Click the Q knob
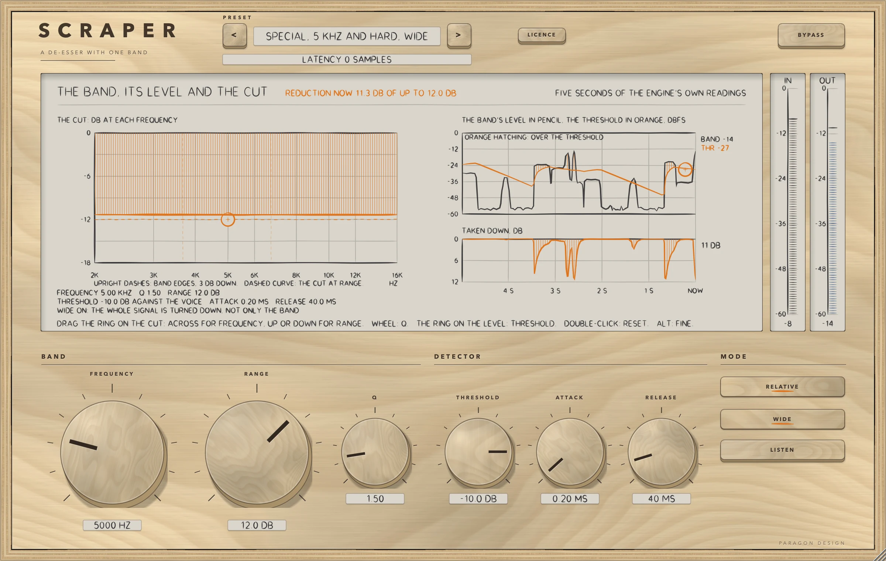 (x=375, y=451)
